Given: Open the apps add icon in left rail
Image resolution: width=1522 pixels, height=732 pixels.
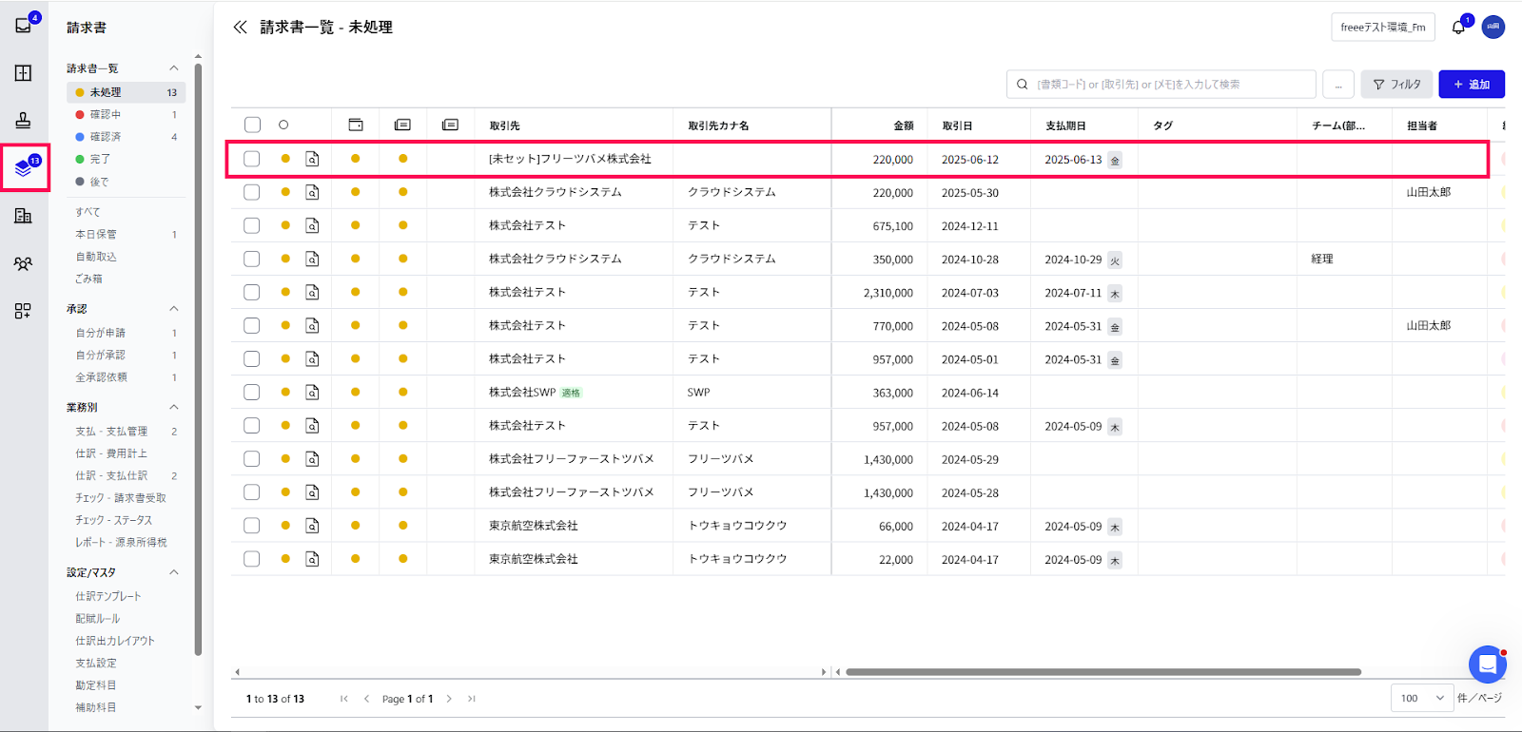Looking at the screenshot, I should [x=24, y=311].
